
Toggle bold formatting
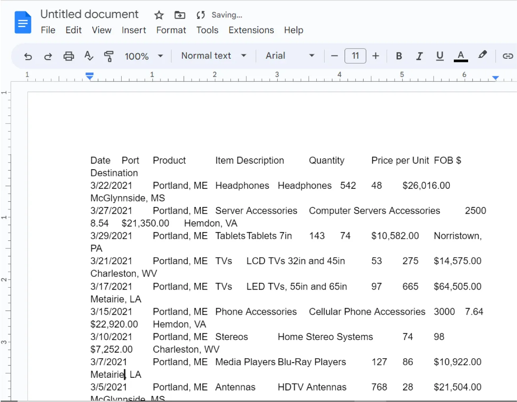[399, 56]
